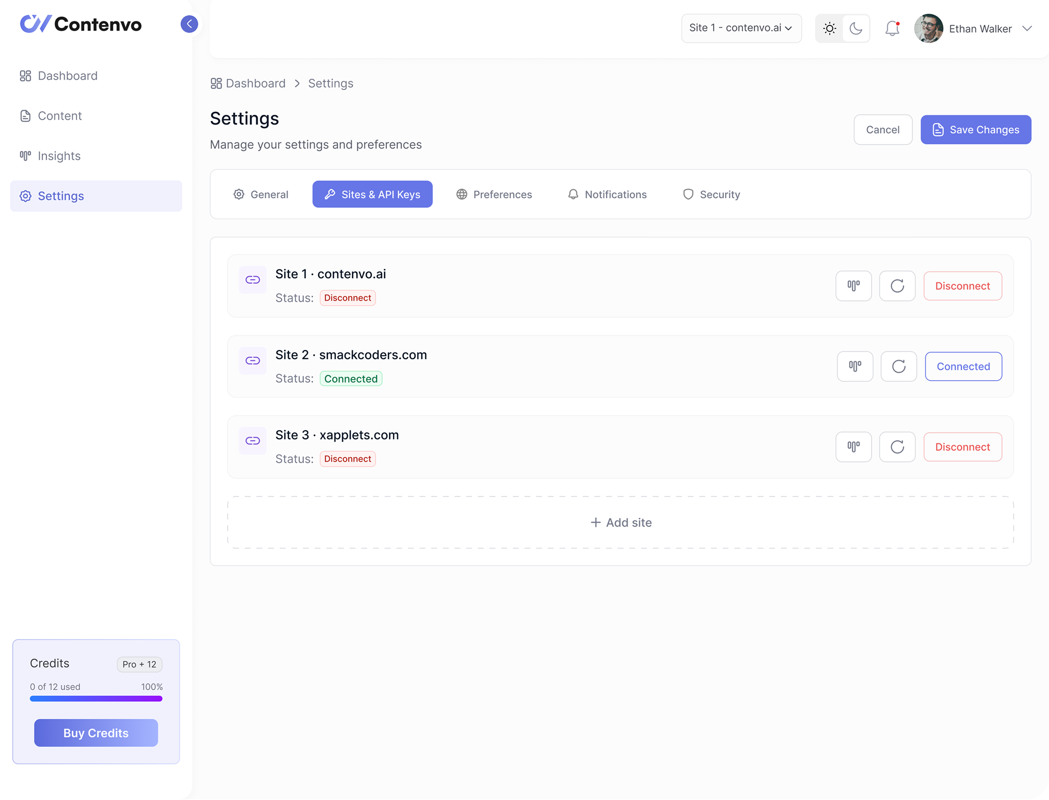The image size is (1049, 800).
Task: Click the link icon beside Site 2
Action: click(x=252, y=360)
